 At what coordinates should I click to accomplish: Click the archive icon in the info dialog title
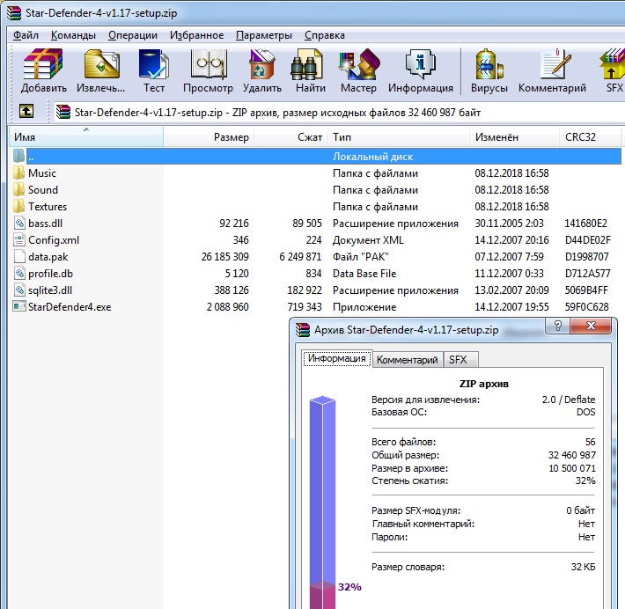click(303, 330)
